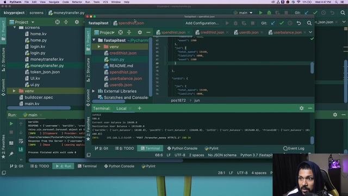Click locate target icon in fastapitest Project panel
Image resolution: width=348 pixels, height=196 pixels.
click(x=120, y=33)
